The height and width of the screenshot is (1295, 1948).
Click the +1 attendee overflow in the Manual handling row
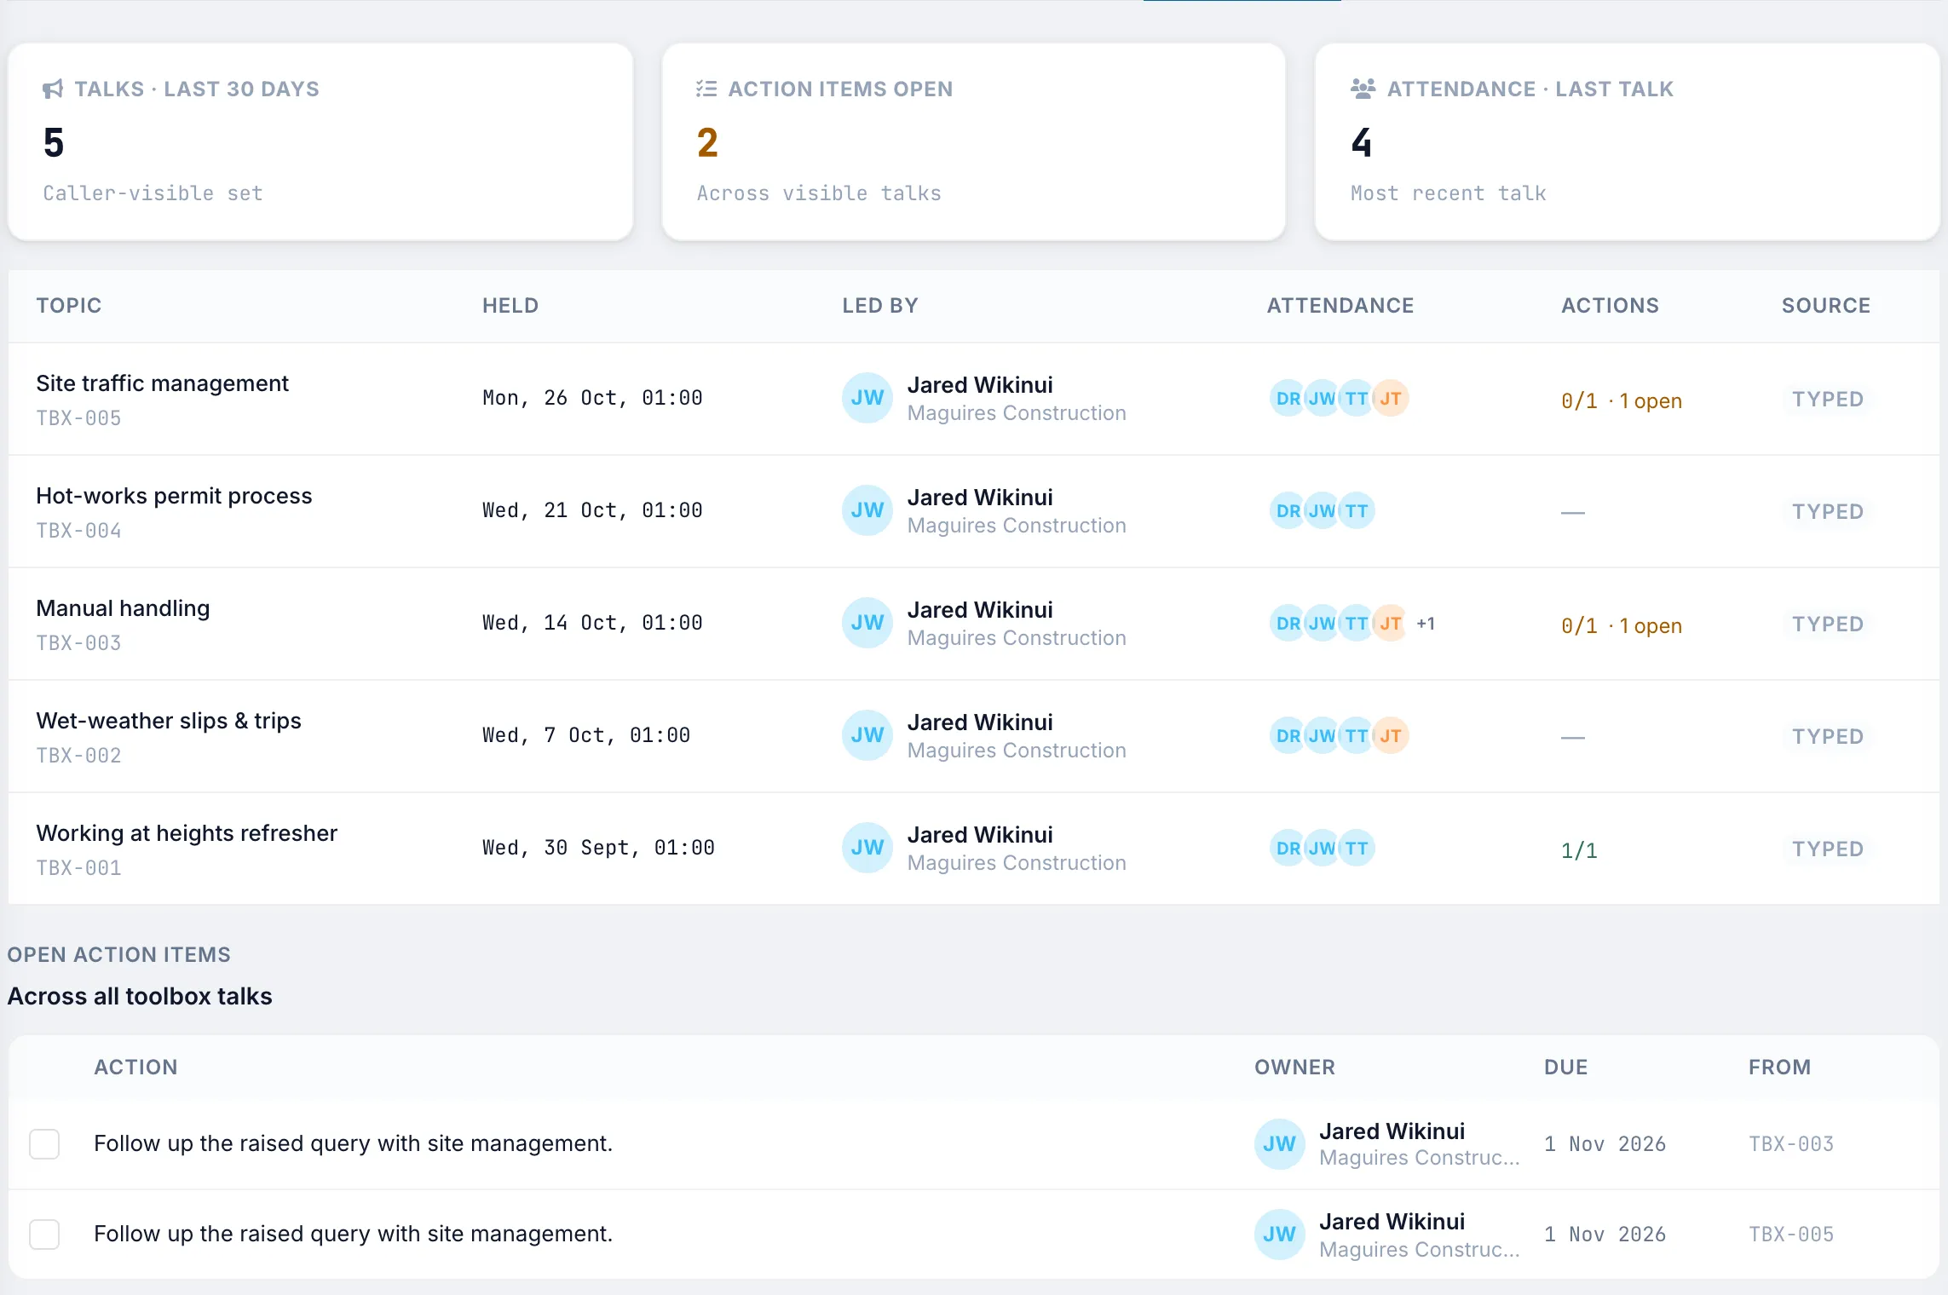click(x=1426, y=624)
